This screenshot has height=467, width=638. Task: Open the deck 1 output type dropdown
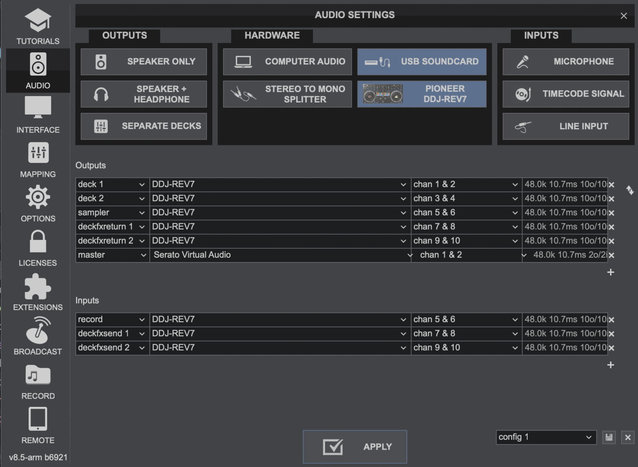pos(113,185)
